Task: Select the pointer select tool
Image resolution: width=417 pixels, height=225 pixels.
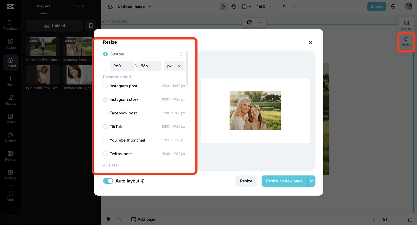Action: point(223,7)
